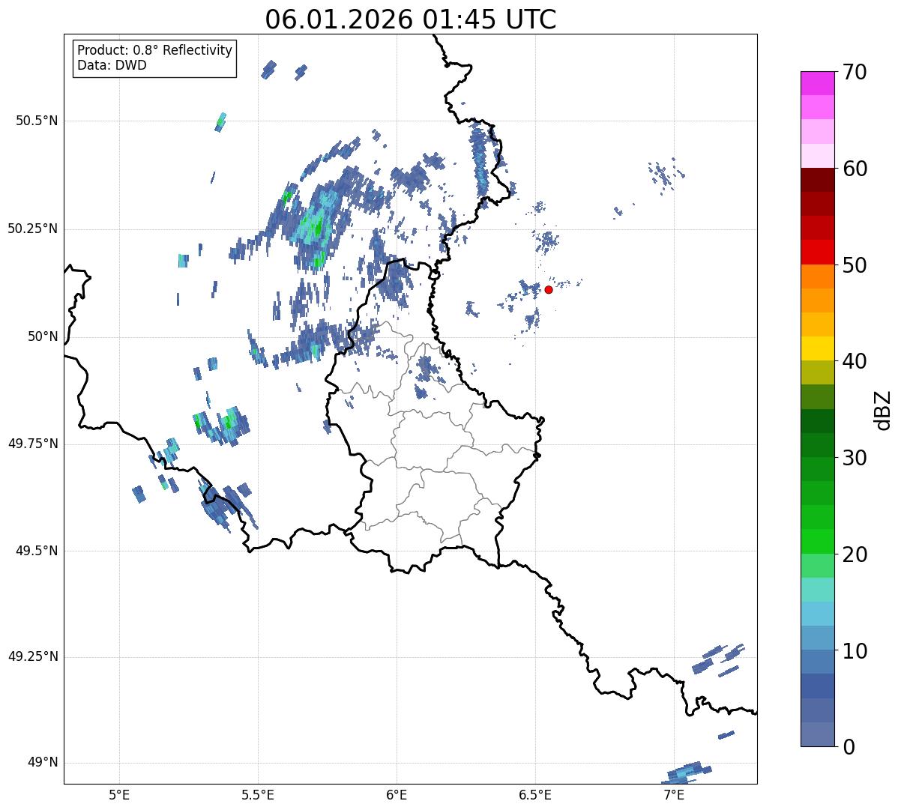Screen dimensions: 901x810
Task: Pick the turquoise colorbar segment near 17
Action: (817, 590)
